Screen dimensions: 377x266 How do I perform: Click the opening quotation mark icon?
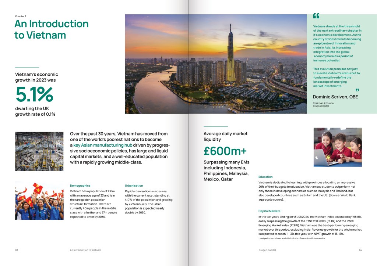tap(316, 16)
